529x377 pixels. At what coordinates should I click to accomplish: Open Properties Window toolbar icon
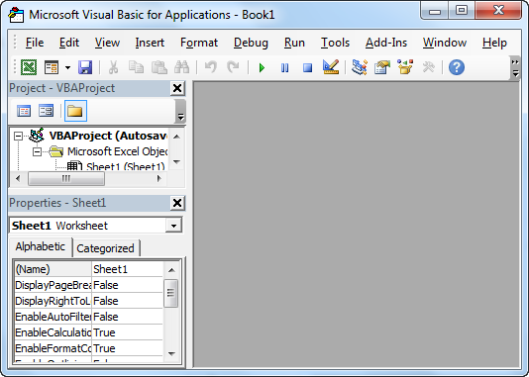point(382,67)
